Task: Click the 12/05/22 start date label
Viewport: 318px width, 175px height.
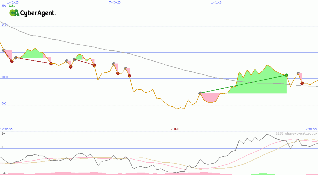Action: click(7, 129)
